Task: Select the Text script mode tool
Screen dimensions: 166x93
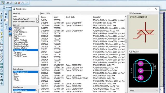Action: [x=2, y=27]
